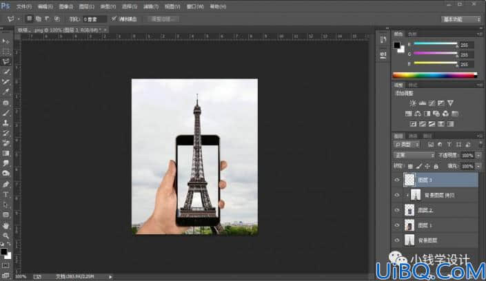The height and width of the screenshot is (281, 486).
Task: Hide bottom layer 背景图层 with eye icon
Action: click(397, 240)
